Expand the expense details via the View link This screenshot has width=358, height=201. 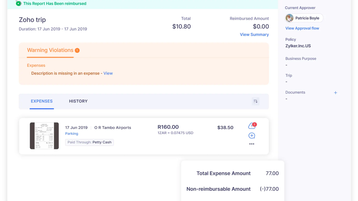click(x=108, y=73)
